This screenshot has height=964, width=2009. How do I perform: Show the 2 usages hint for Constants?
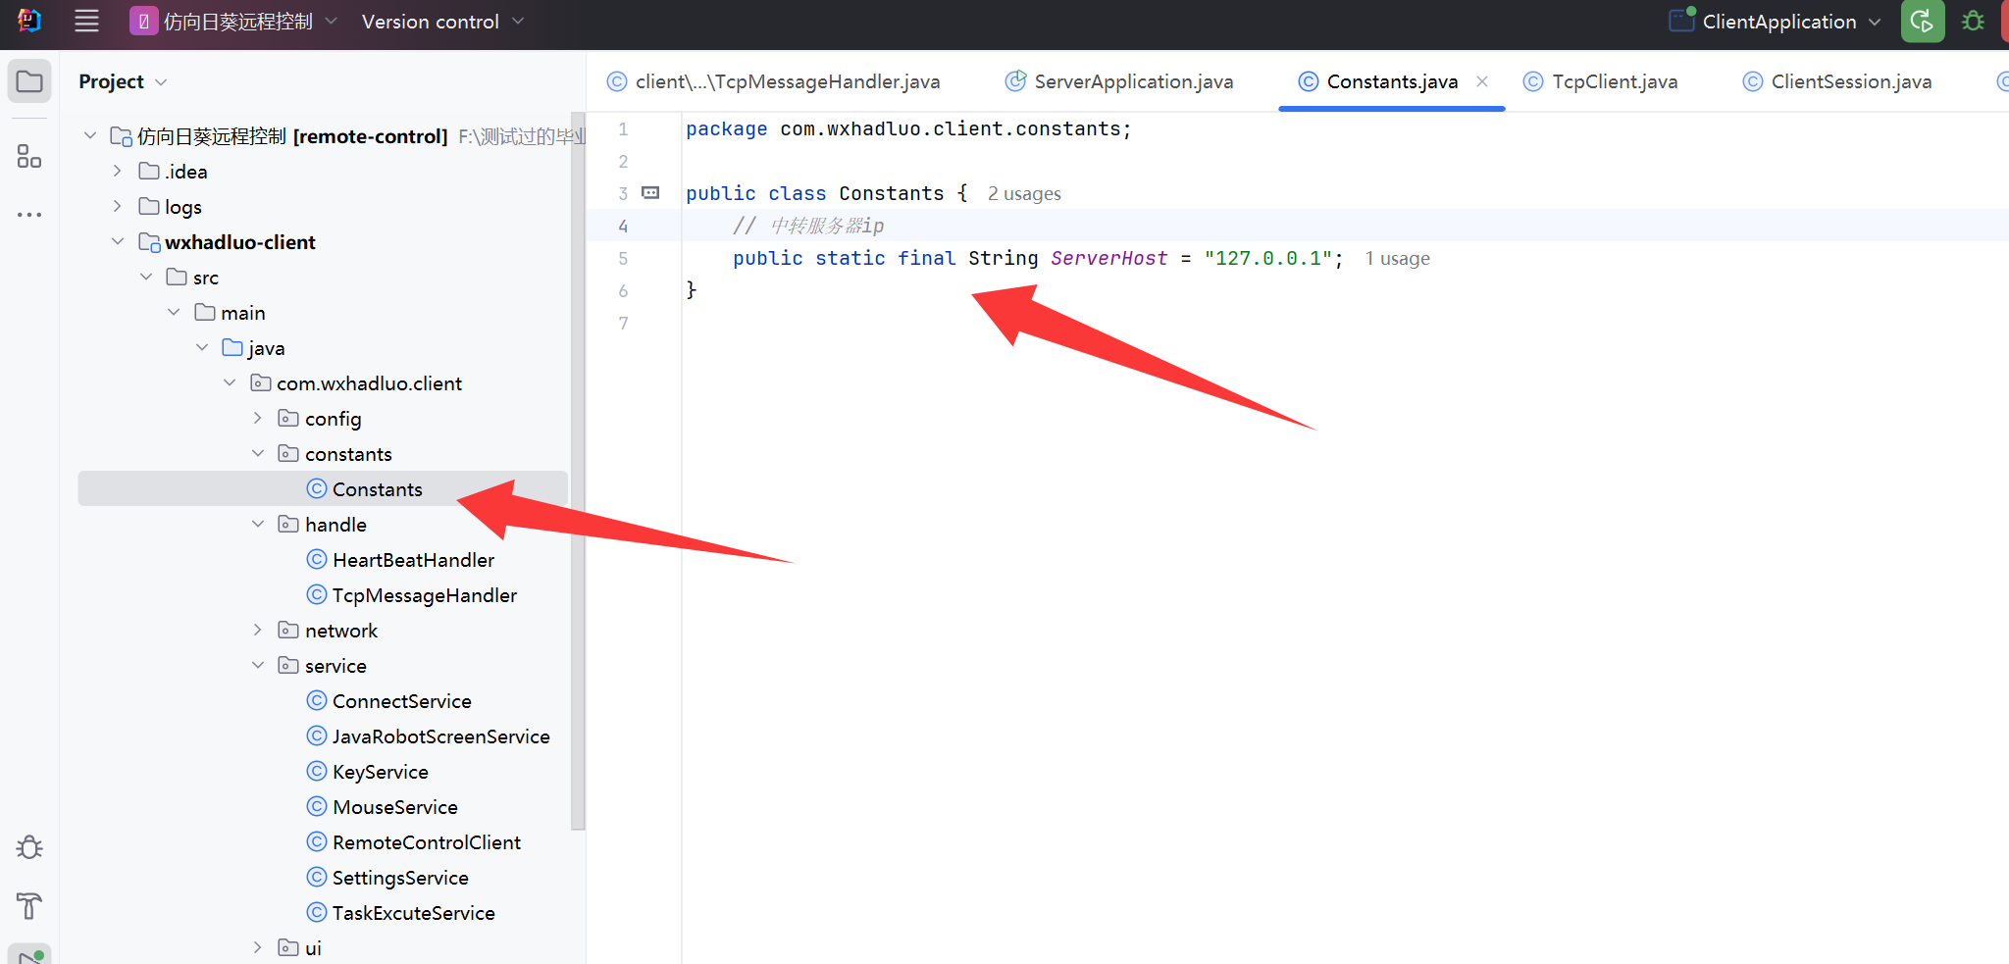1024,194
